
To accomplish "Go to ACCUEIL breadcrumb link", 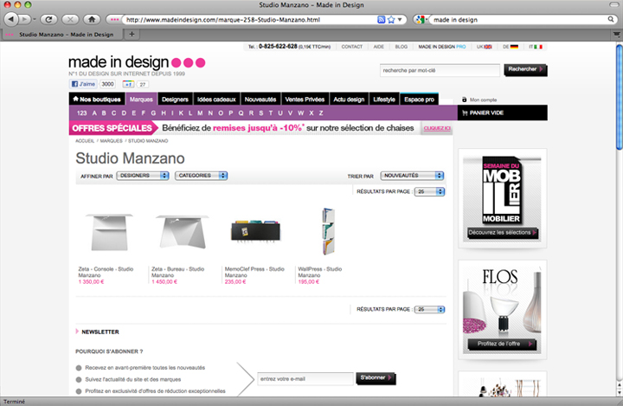I will (x=85, y=141).
